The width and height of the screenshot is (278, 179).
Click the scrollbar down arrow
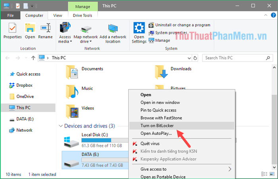274,167
